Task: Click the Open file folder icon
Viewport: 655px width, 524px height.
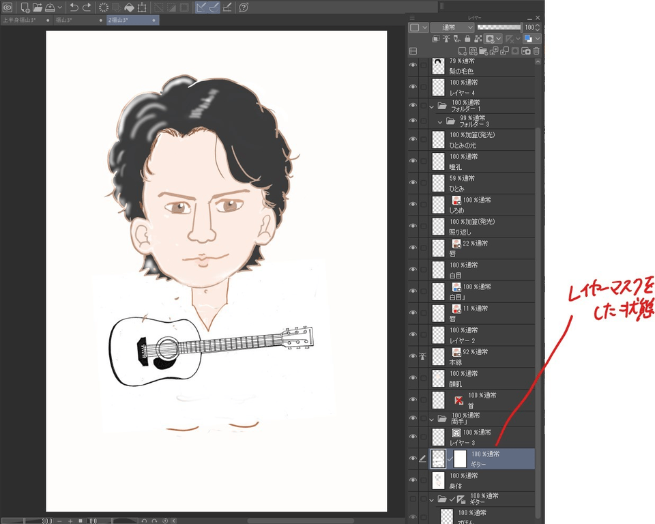Action: point(38,7)
